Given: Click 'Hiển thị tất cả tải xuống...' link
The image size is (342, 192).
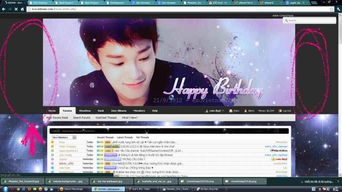Looking at the screenshot, I should click(x=319, y=182).
